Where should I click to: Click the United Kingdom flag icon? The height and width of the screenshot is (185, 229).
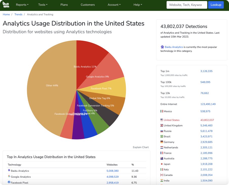[x=162, y=125]
